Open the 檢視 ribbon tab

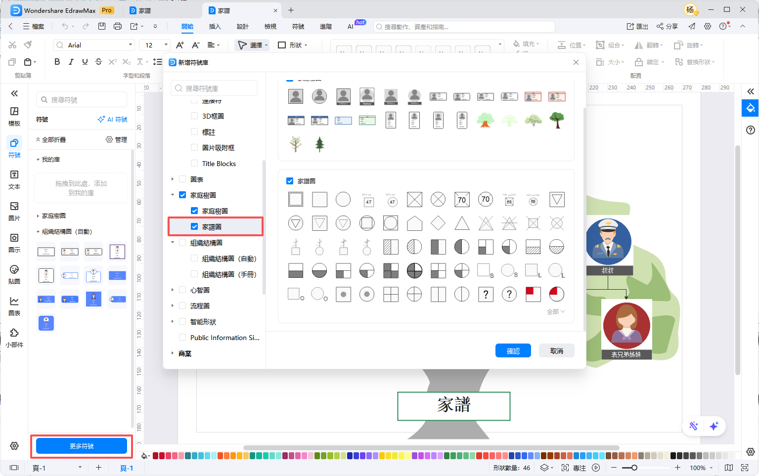point(270,27)
